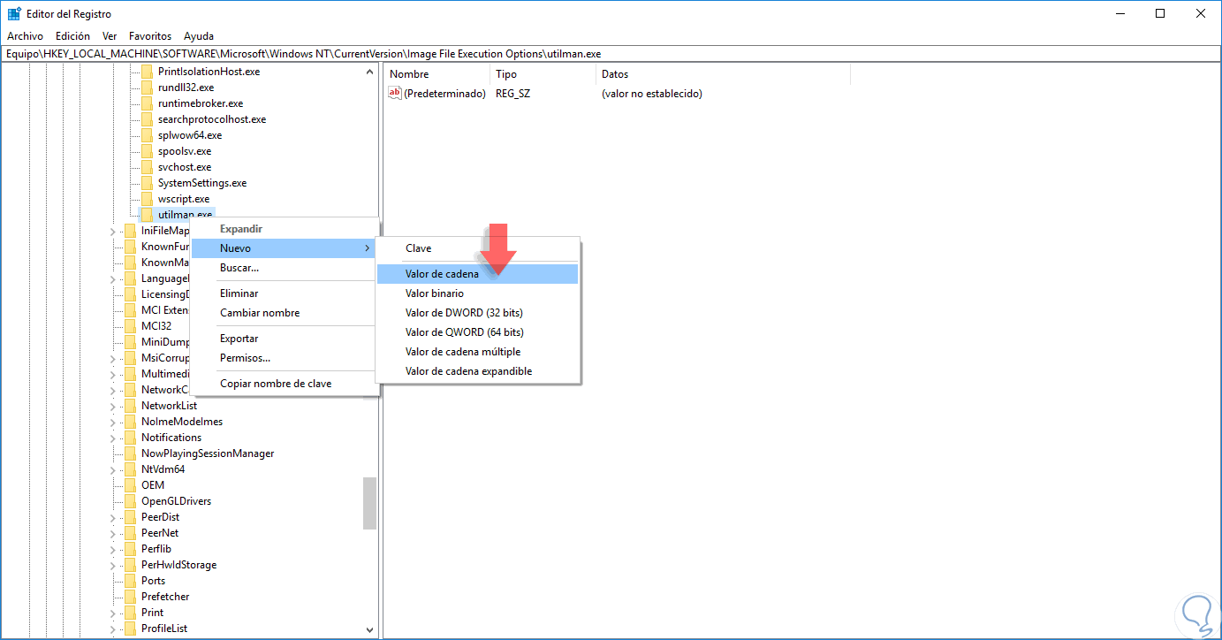1222x640 pixels.
Task: Expand the NetworkC… key node
Action: (113, 391)
